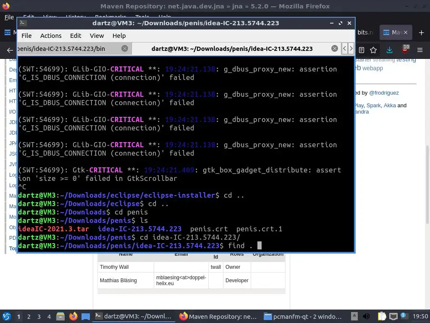430x323 pixels.
Task: Switch to virtual desktop 2
Action: (x=29, y=317)
